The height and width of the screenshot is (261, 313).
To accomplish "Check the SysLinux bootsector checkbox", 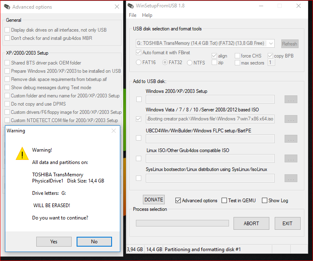I will (x=138, y=178).
